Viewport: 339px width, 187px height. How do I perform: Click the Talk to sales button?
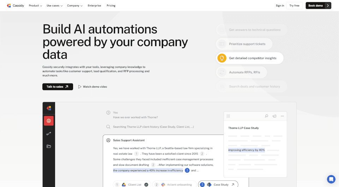pyautogui.click(x=58, y=87)
